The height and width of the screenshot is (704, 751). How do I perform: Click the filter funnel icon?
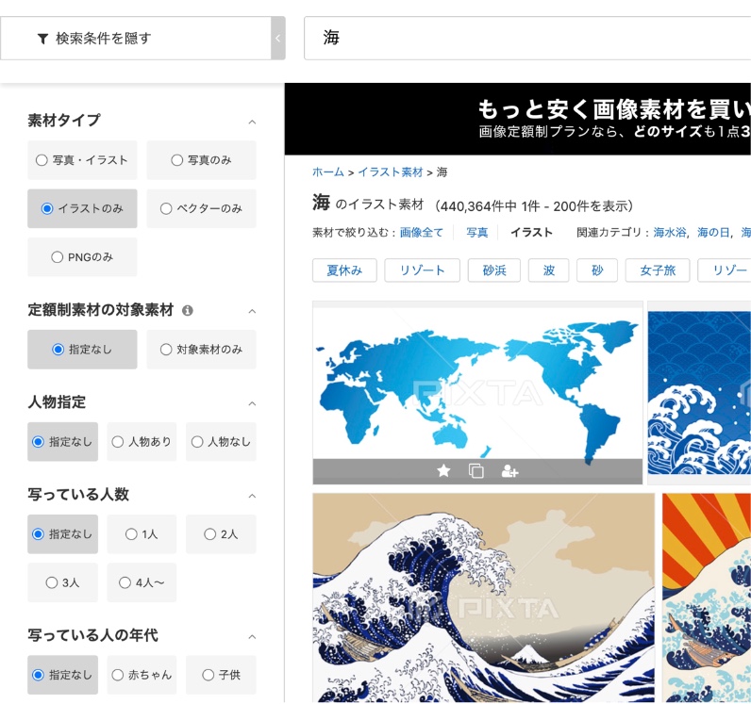[x=42, y=39]
